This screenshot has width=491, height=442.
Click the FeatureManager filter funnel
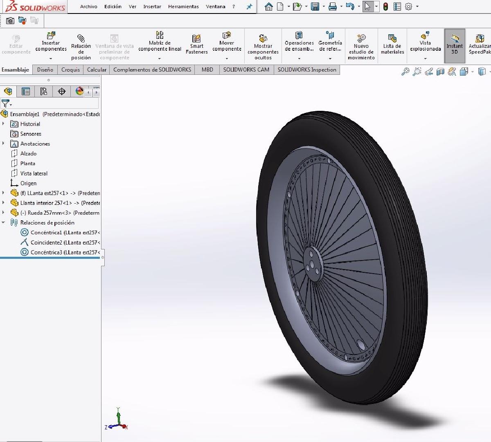[5, 104]
